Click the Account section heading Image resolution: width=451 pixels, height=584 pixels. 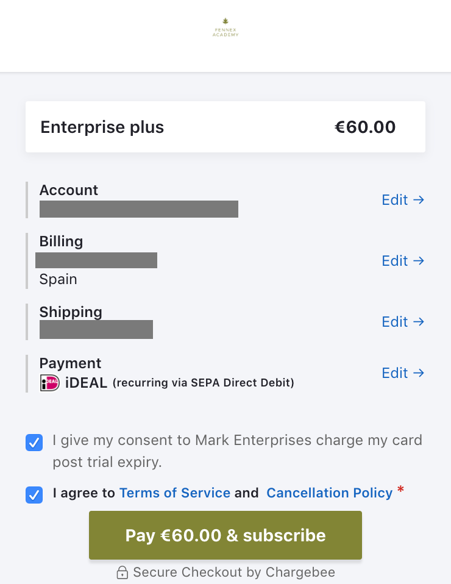69,190
